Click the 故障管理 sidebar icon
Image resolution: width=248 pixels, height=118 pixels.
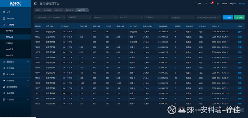[4, 62]
